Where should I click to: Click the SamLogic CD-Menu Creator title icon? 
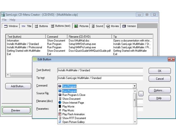point(3,15)
